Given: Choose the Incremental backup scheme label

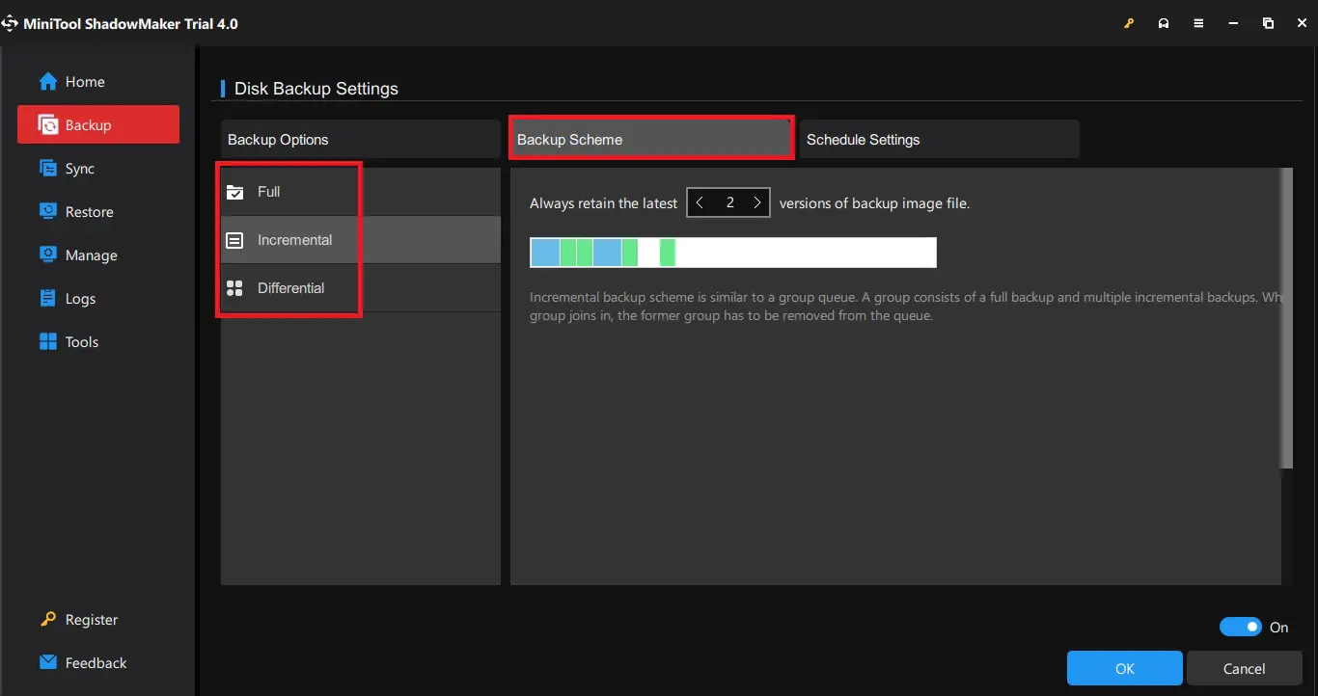Looking at the screenshot, I should (x=294, y=240).
